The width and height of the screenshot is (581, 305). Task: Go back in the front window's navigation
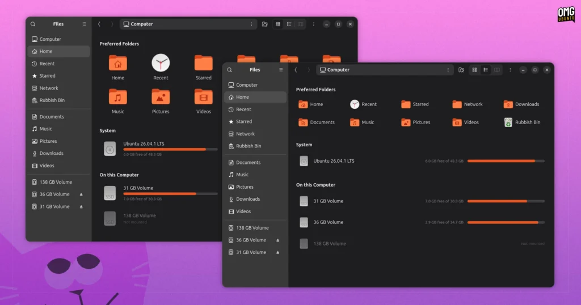[x=296, y=70]
